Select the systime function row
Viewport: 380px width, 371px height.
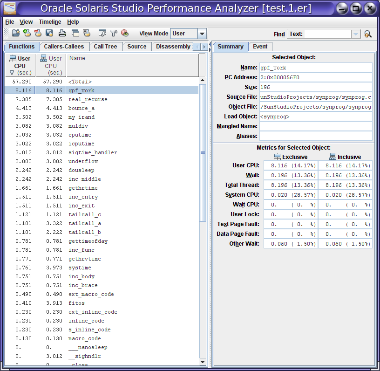pyautogui.click(x=102, y=268)
